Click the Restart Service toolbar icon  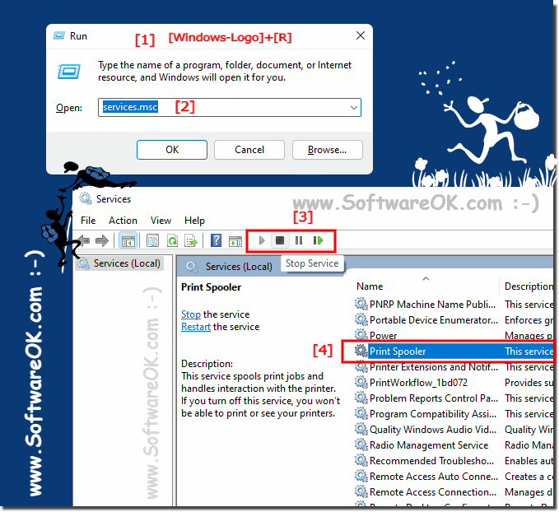318,240
